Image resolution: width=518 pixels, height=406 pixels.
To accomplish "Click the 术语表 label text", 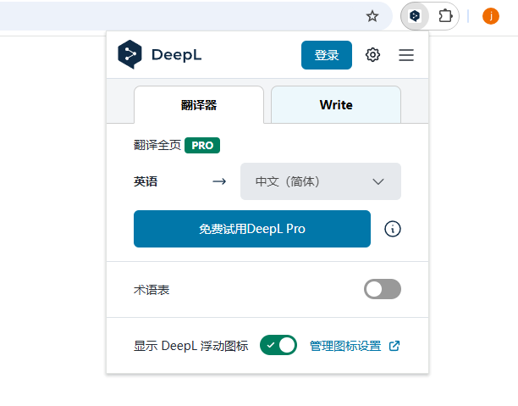I will tap(152, 290).
